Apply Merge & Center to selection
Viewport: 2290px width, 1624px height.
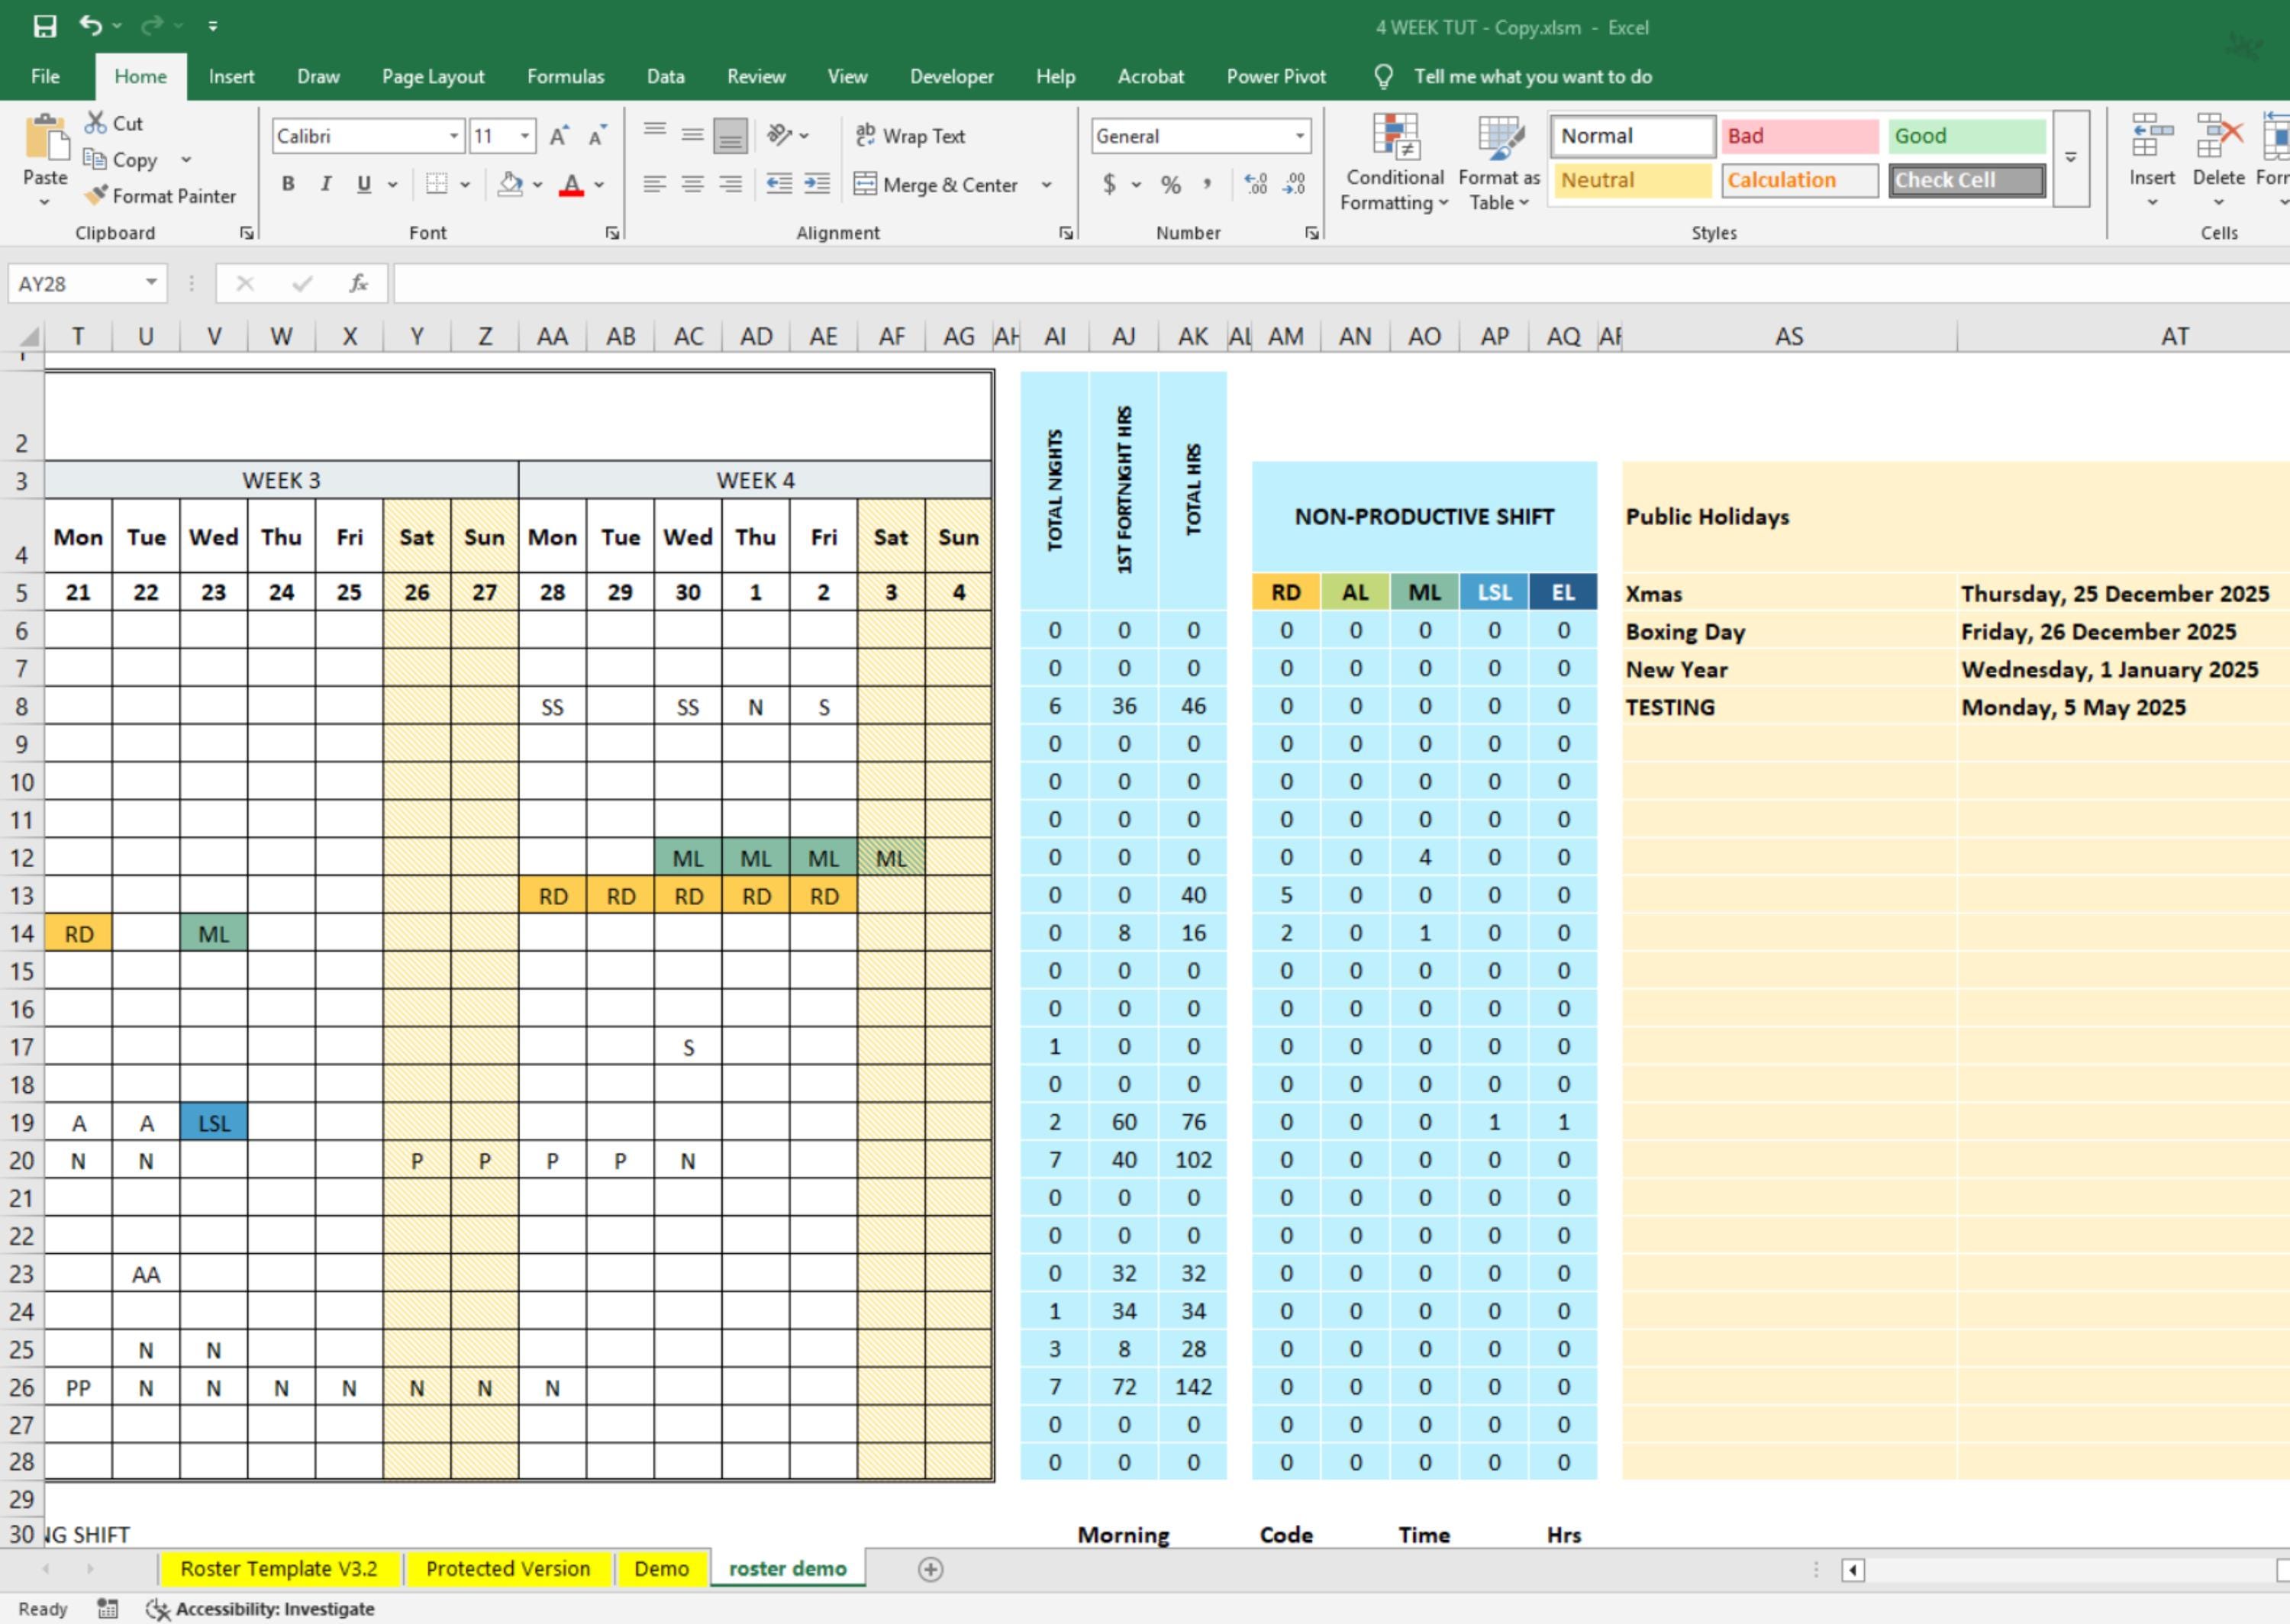pyautogui.click(x=938, y=184)
